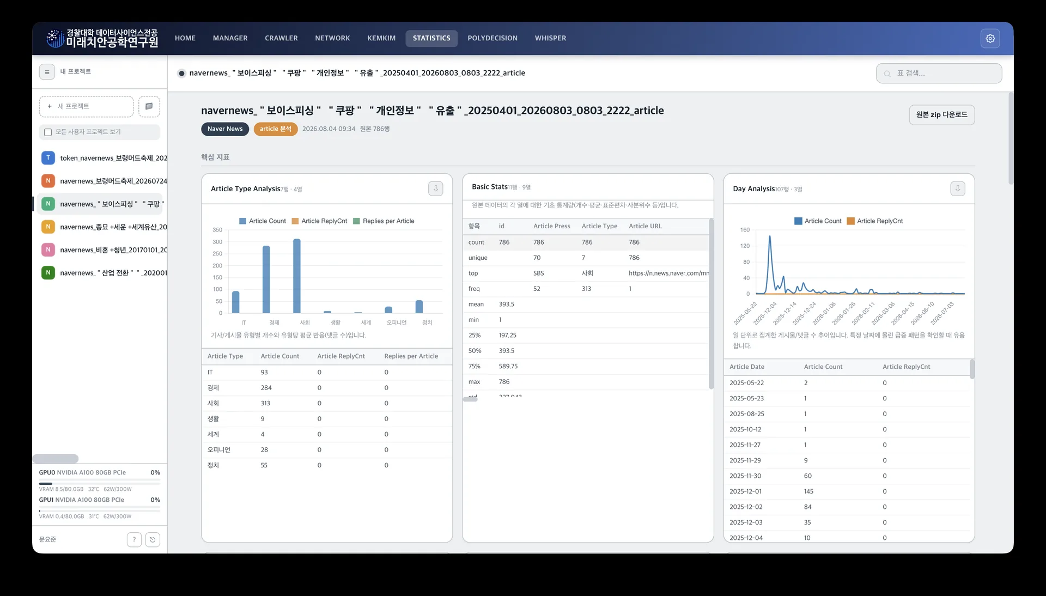Select the STATISTICS tab
This screenshot has width=1046, height=596.
pyautogui.click(x=431, y=38)
